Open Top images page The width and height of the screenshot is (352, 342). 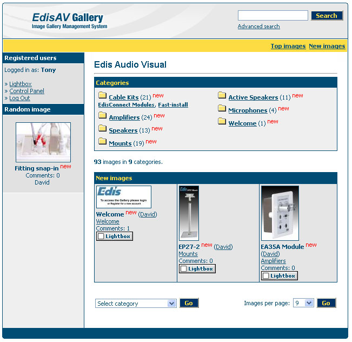[288, 46]
